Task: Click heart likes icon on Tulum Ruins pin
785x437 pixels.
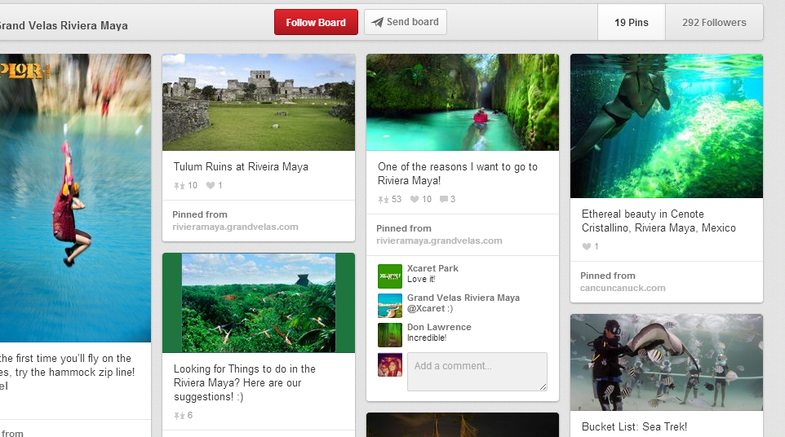Action: point(211,185)
